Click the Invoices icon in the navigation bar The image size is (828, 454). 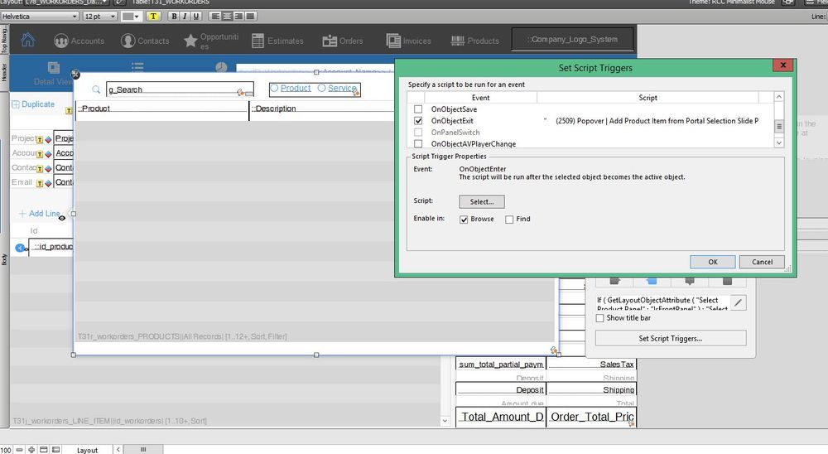(393, 41)
